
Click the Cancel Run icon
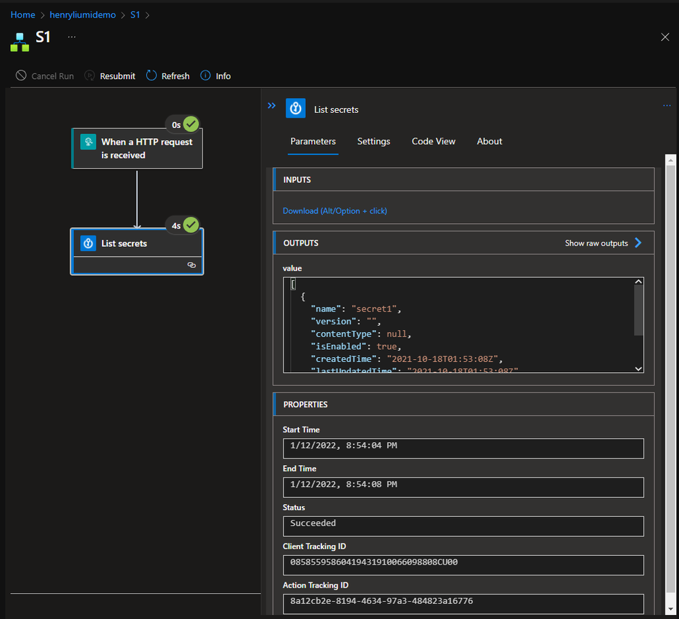pos(21,76)
